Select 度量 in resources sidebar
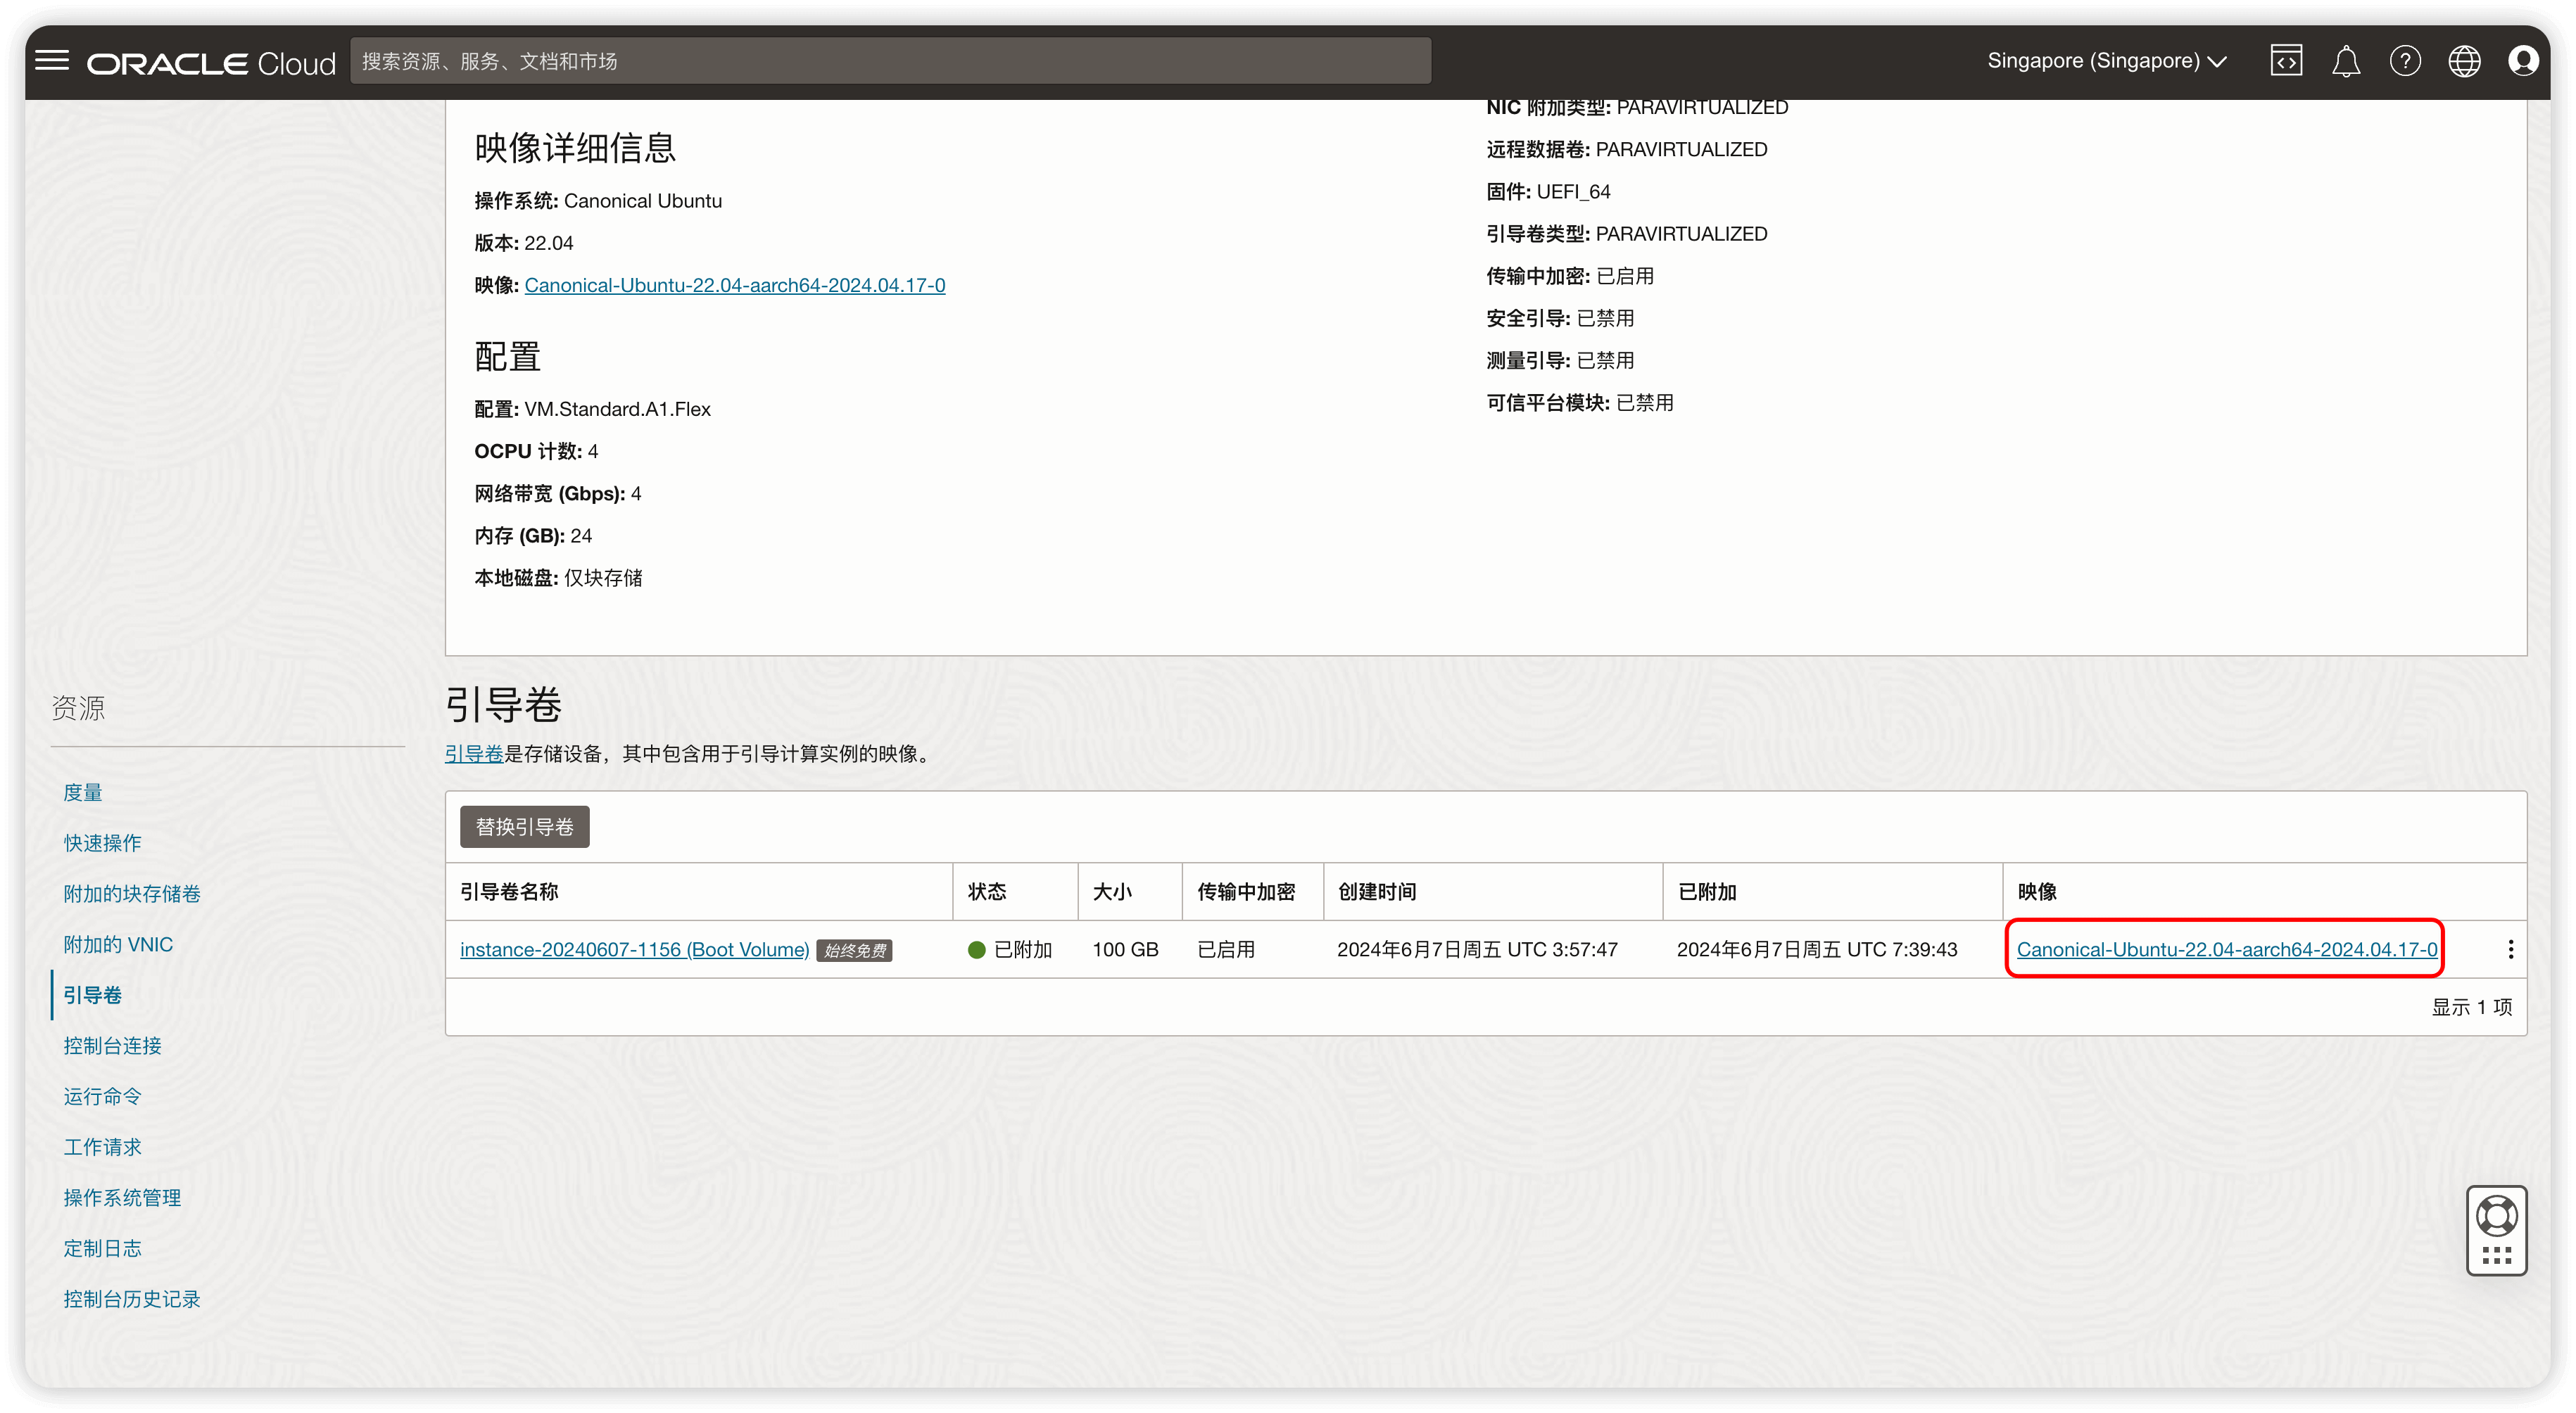 coord(83,792)
